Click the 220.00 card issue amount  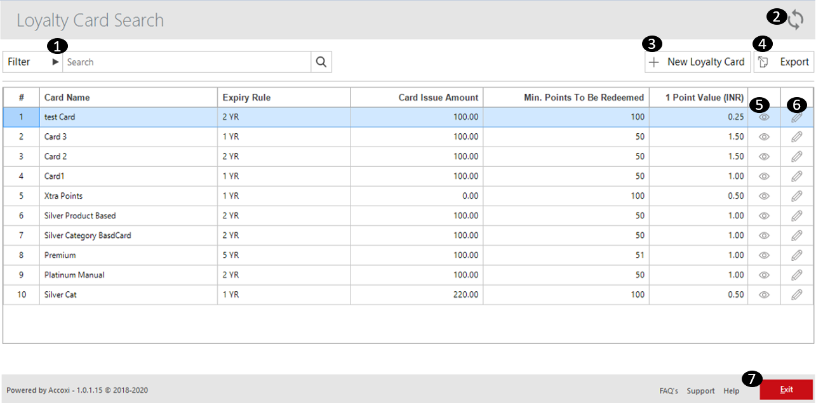point(417,294)
